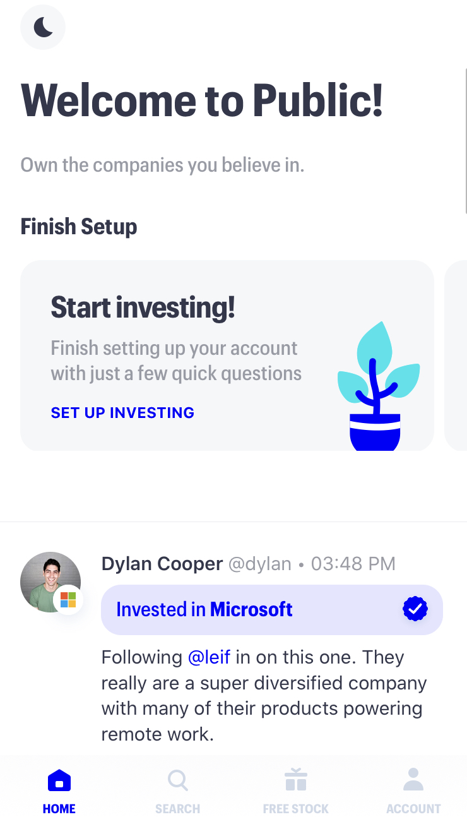Screen dimensions: 467x817
Task: Open the @leif mention
Action: (210, 657)
